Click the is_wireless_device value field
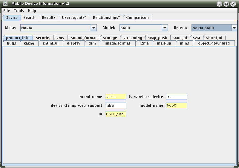 click(x=176, y=97)
